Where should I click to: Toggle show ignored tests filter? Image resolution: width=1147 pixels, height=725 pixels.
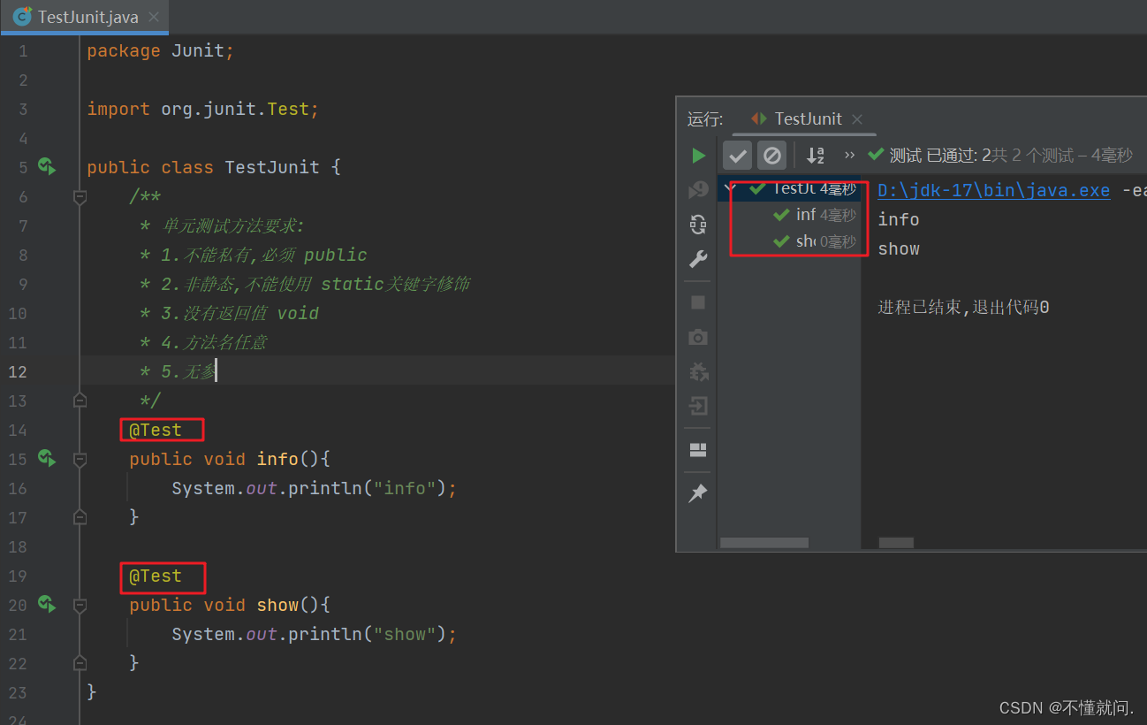[771, 155]
